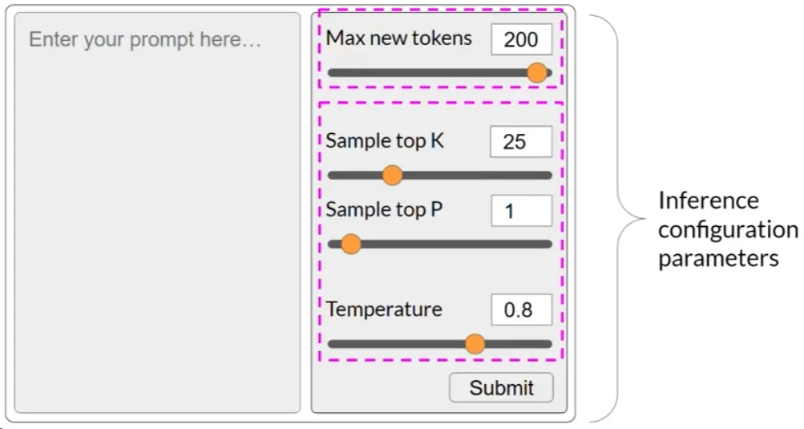Click right end of Sample top K track
The image size is (804, 429).
tap(548, 175)
